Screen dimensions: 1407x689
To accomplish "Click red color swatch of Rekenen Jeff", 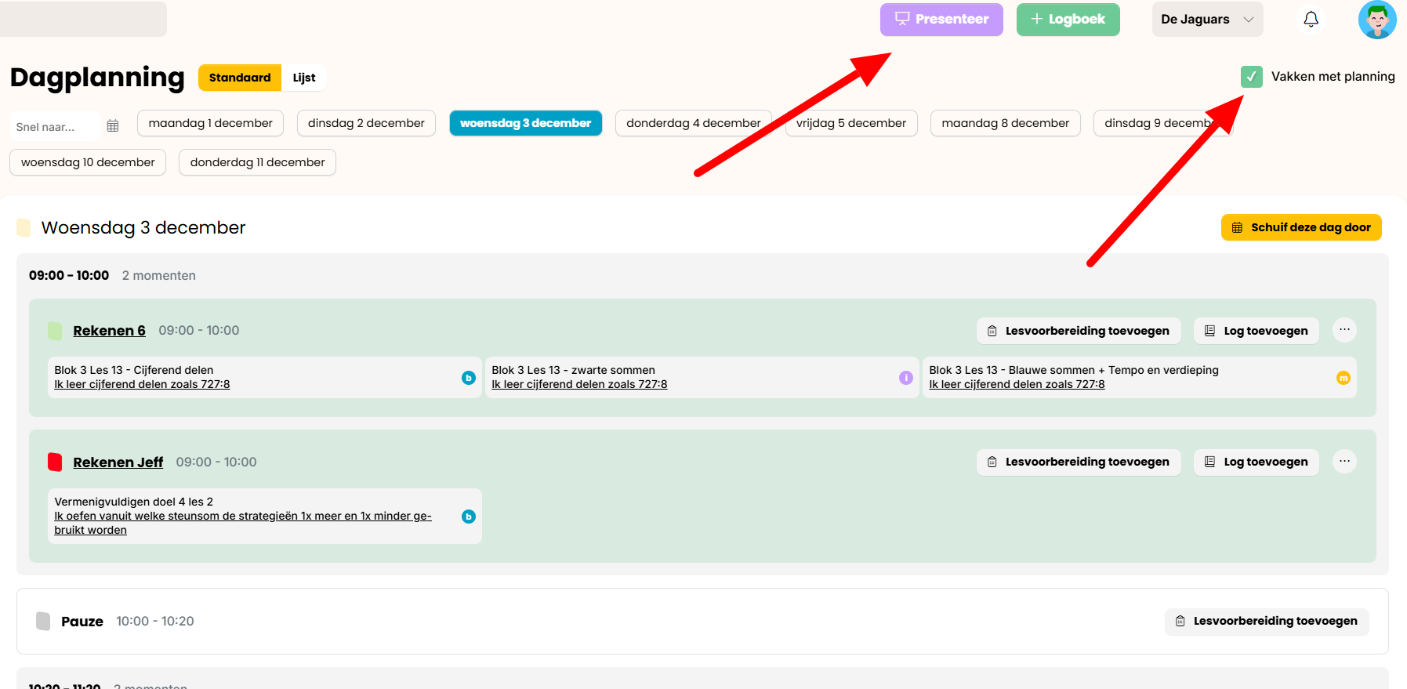I will pos(55,462).
